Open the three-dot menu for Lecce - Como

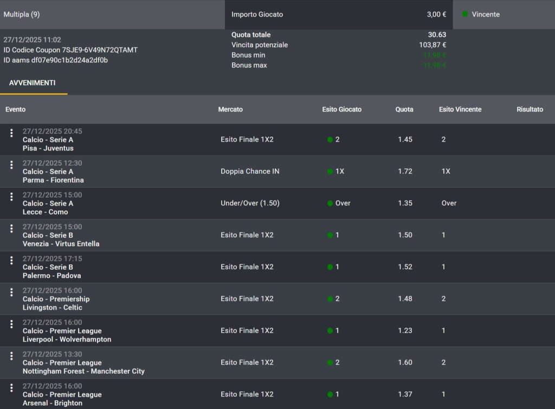pyautogui.click(x=11, y=197)
